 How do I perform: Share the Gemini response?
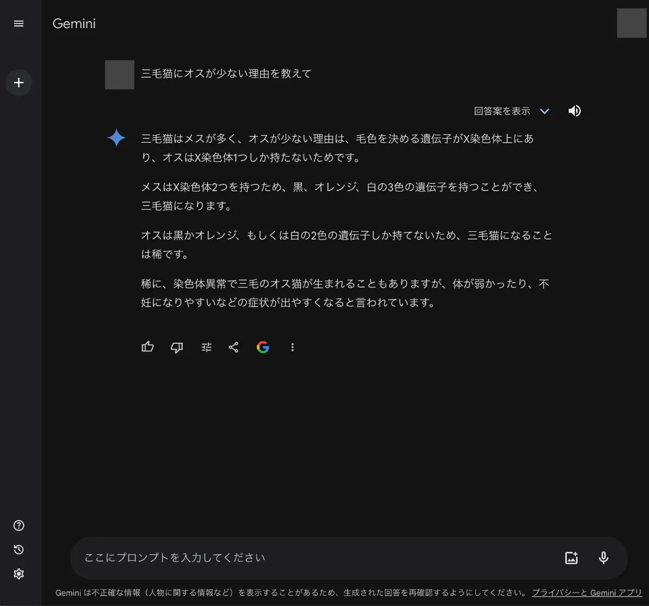pyautogui.click(x=234, y=347)
